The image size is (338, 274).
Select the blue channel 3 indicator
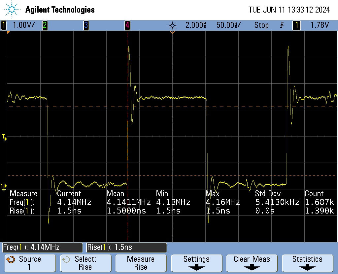86,25
